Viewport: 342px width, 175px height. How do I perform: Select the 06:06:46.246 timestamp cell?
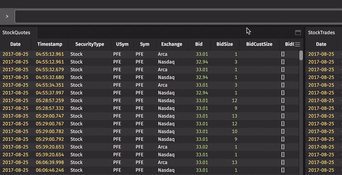pyautogui.click(x=50, y=170)
